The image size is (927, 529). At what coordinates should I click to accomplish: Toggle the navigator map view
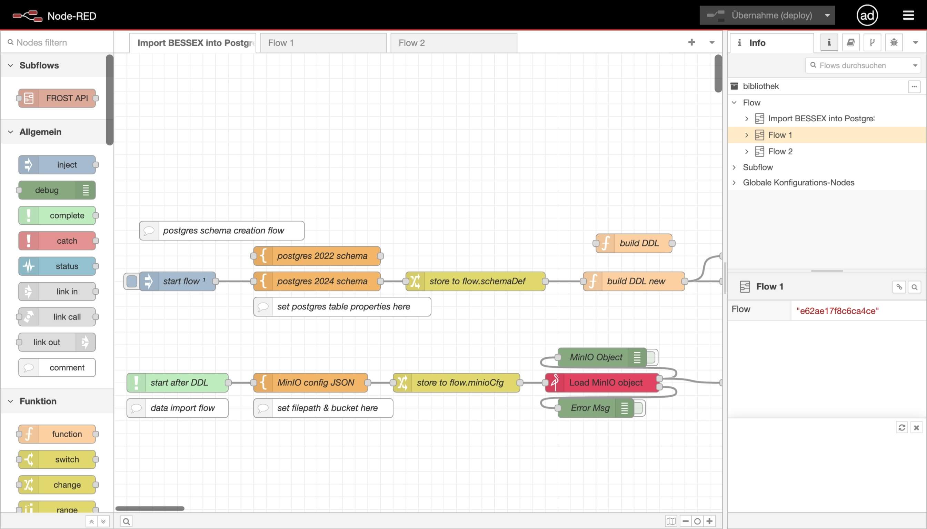[x=671, y=521]
